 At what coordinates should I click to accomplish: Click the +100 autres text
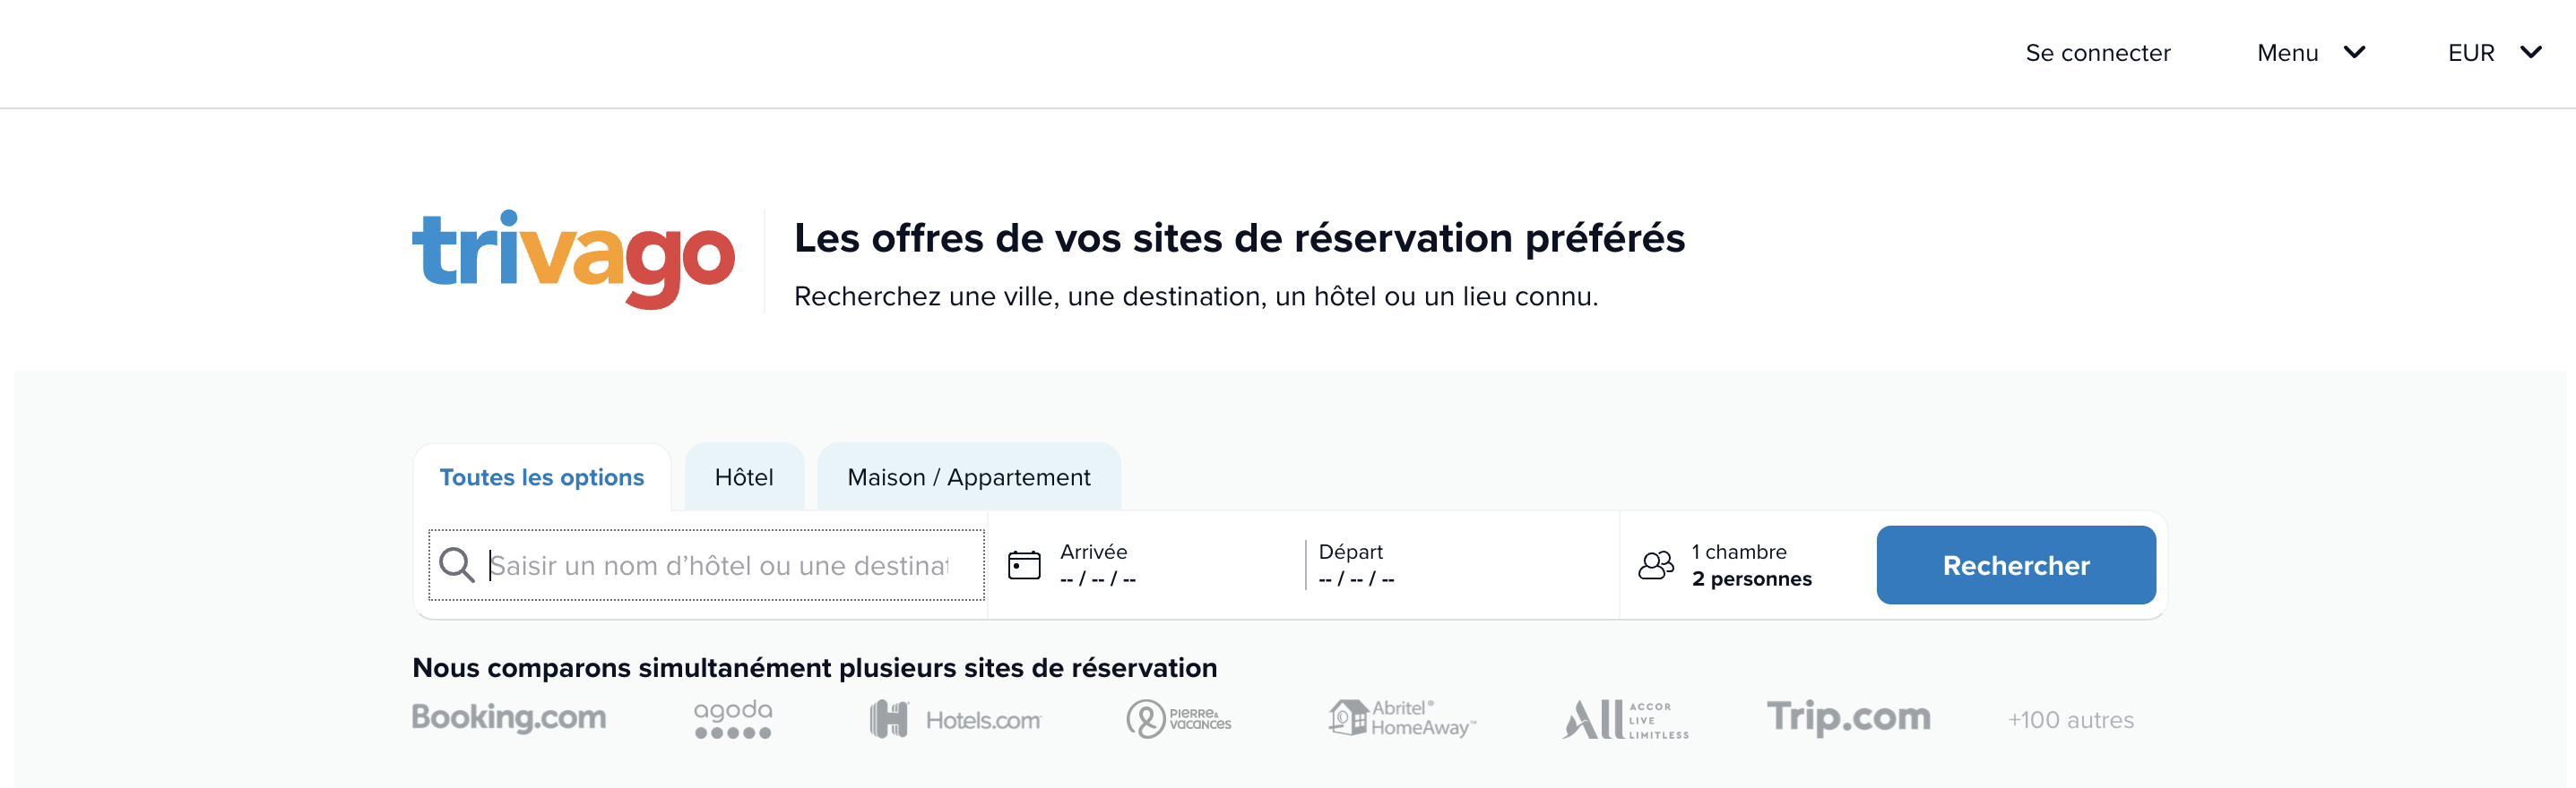click(2071, 720)
